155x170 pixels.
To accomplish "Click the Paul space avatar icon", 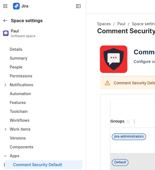I will point(6,33).
